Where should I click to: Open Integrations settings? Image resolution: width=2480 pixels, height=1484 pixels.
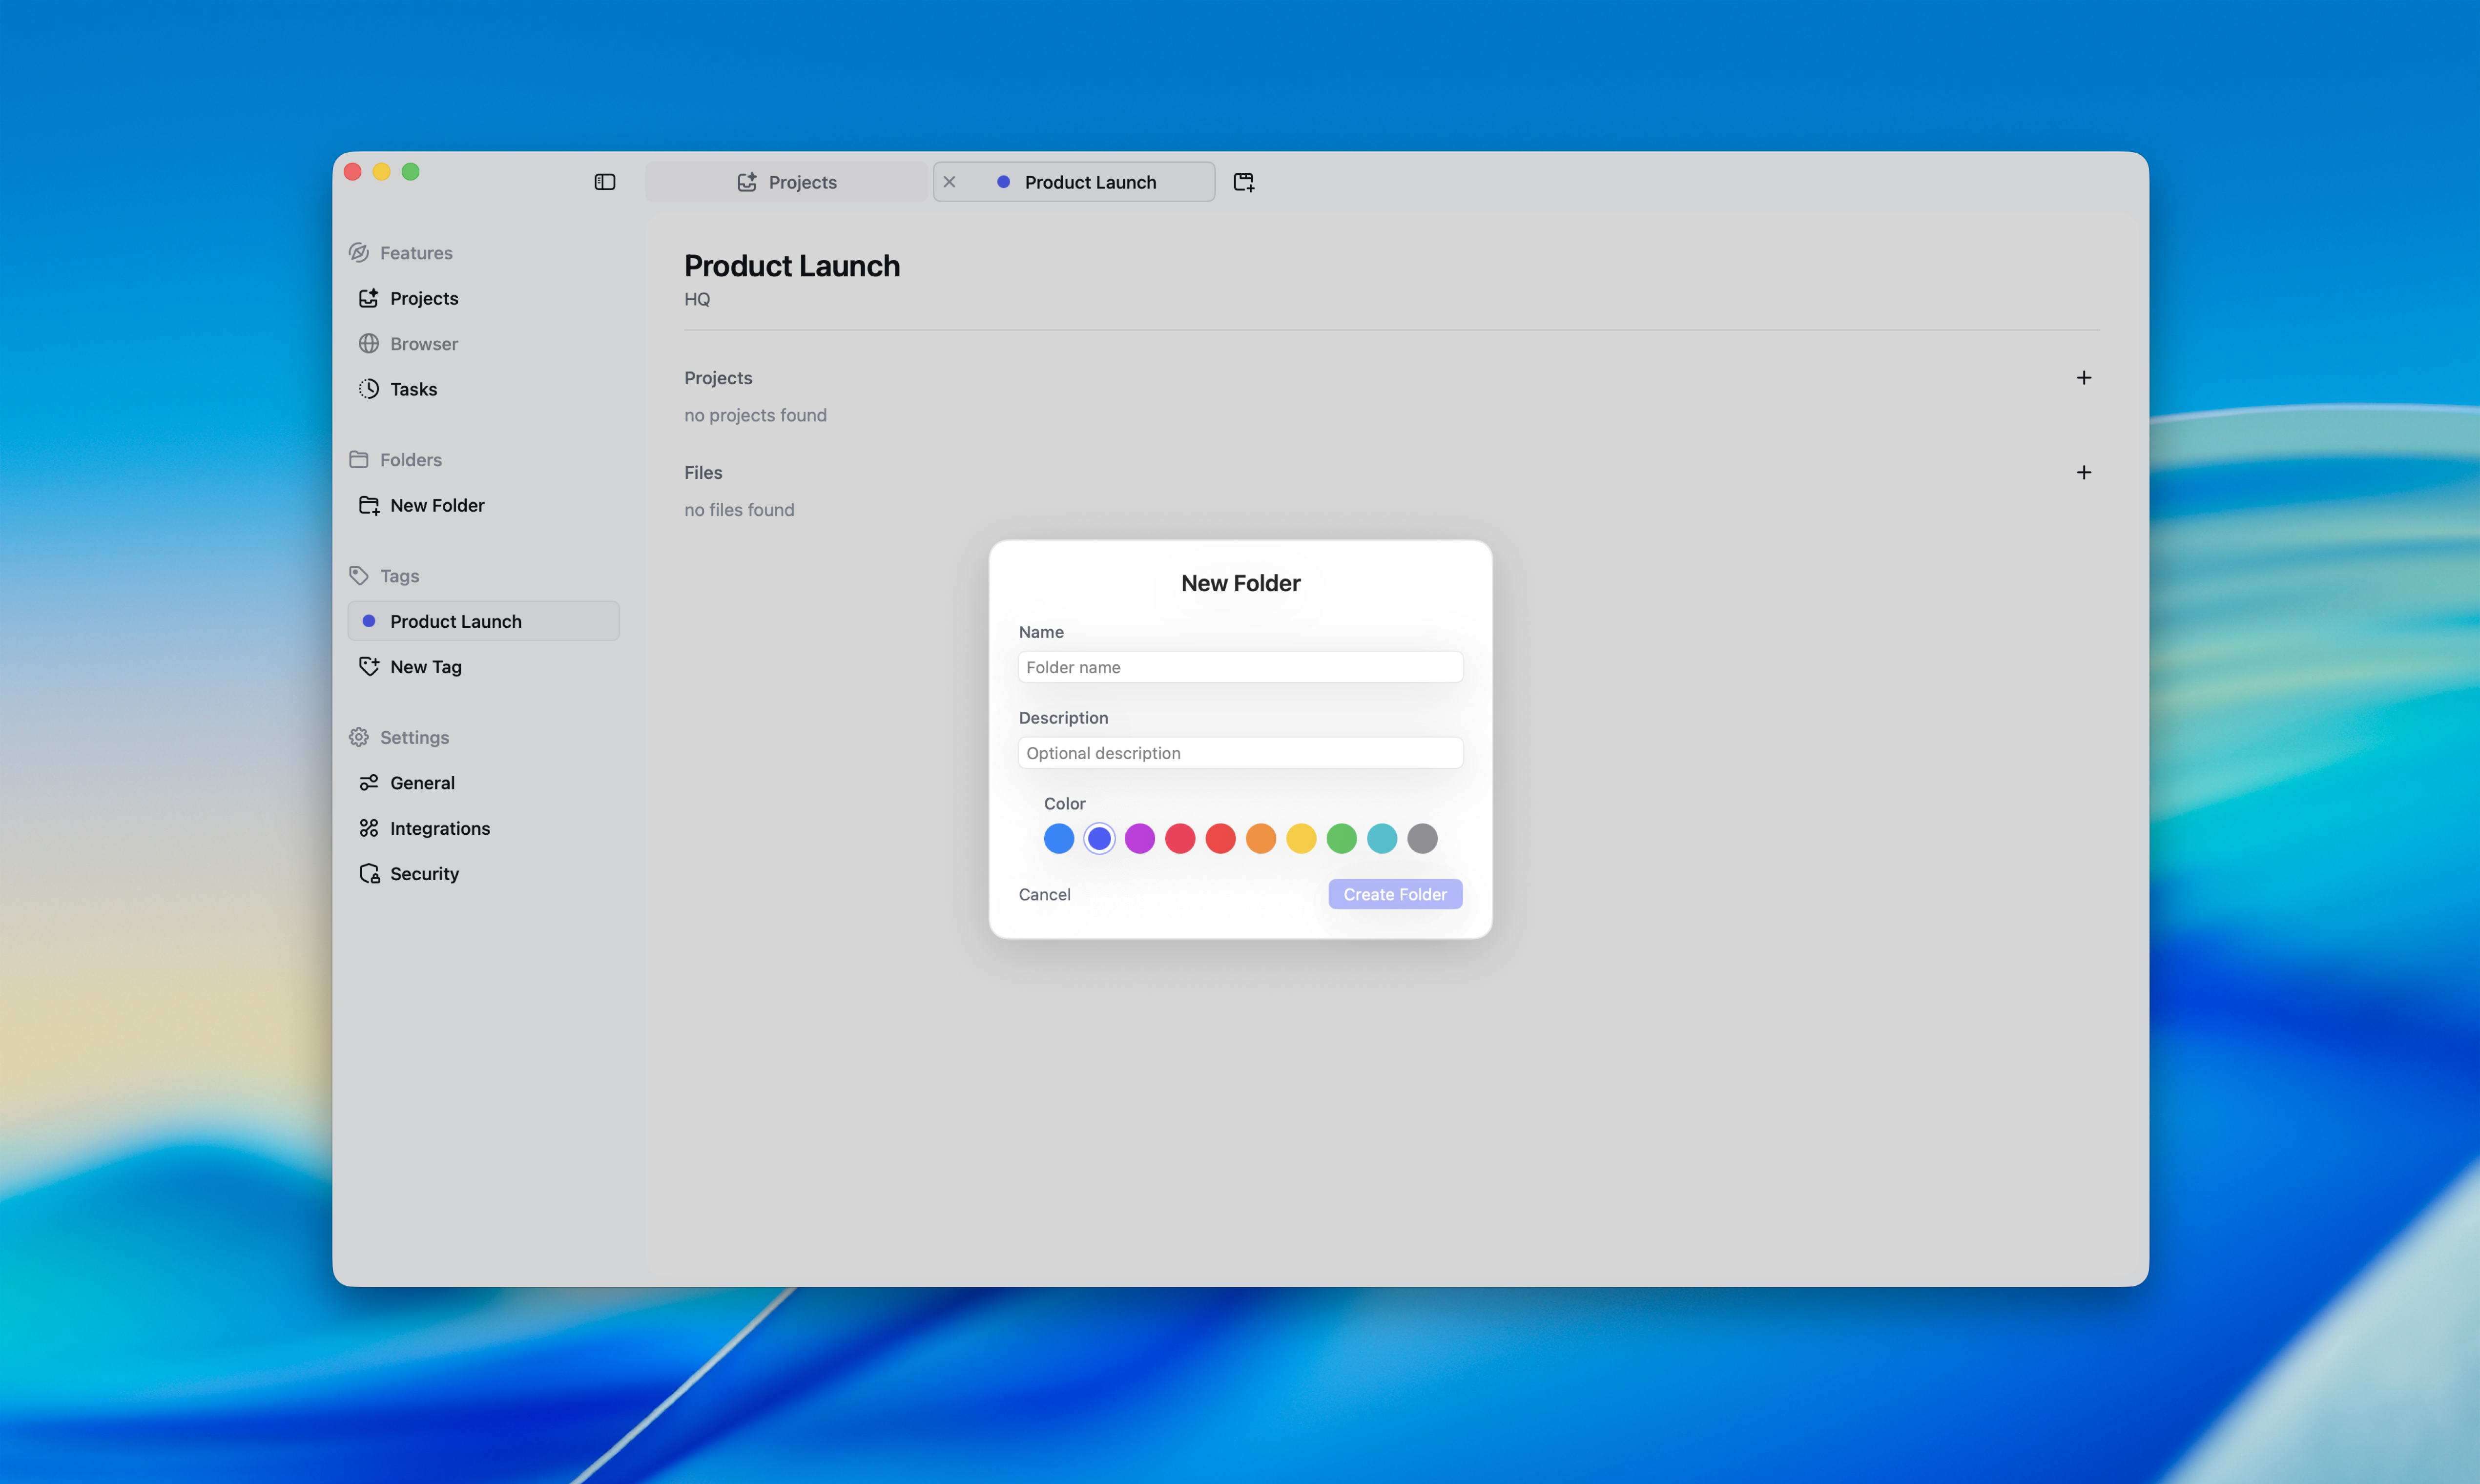coord(484,828)
